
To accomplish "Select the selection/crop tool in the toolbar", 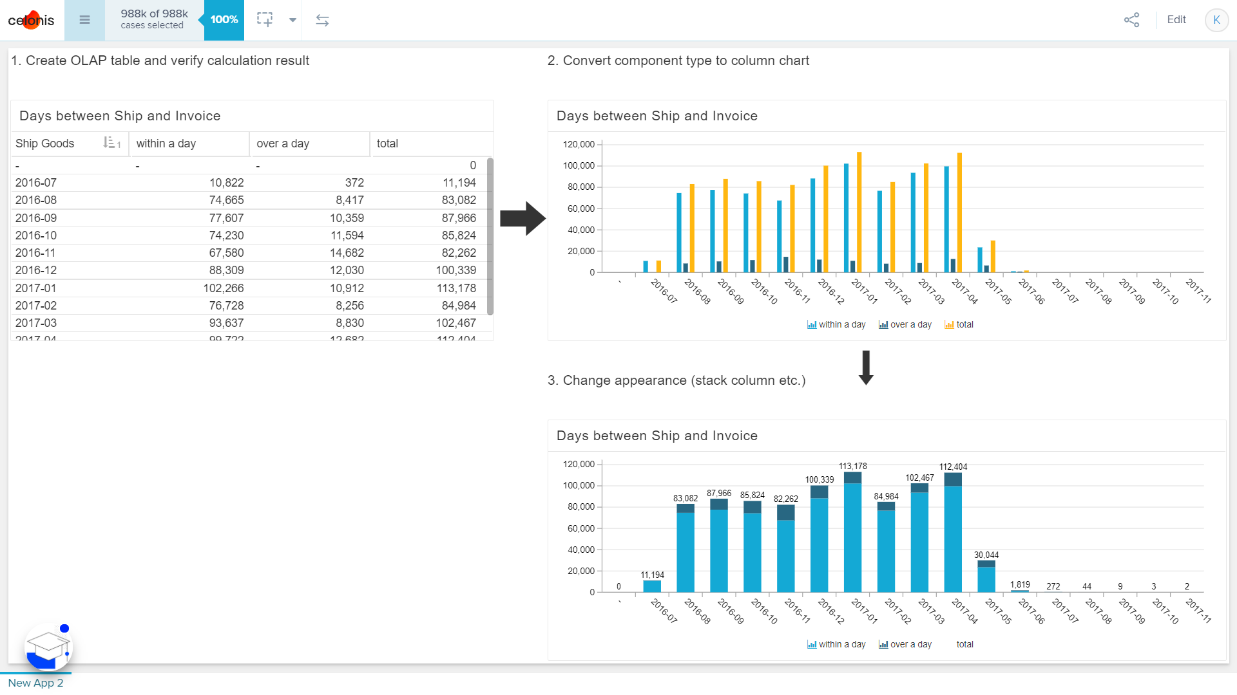I will (x=264, y=20).
